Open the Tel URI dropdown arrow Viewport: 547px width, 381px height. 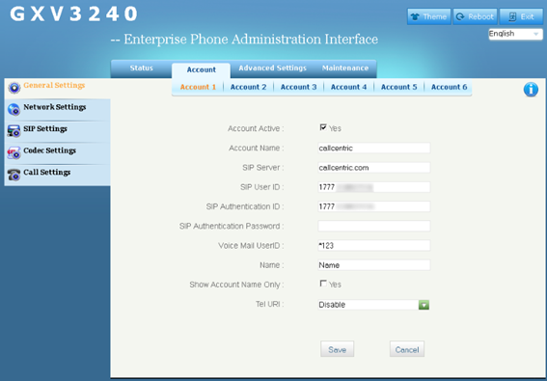pos(424,305)
